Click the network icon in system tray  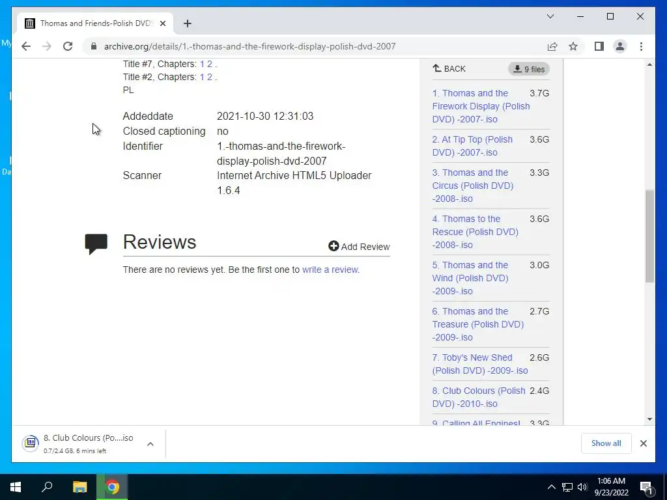567,487
